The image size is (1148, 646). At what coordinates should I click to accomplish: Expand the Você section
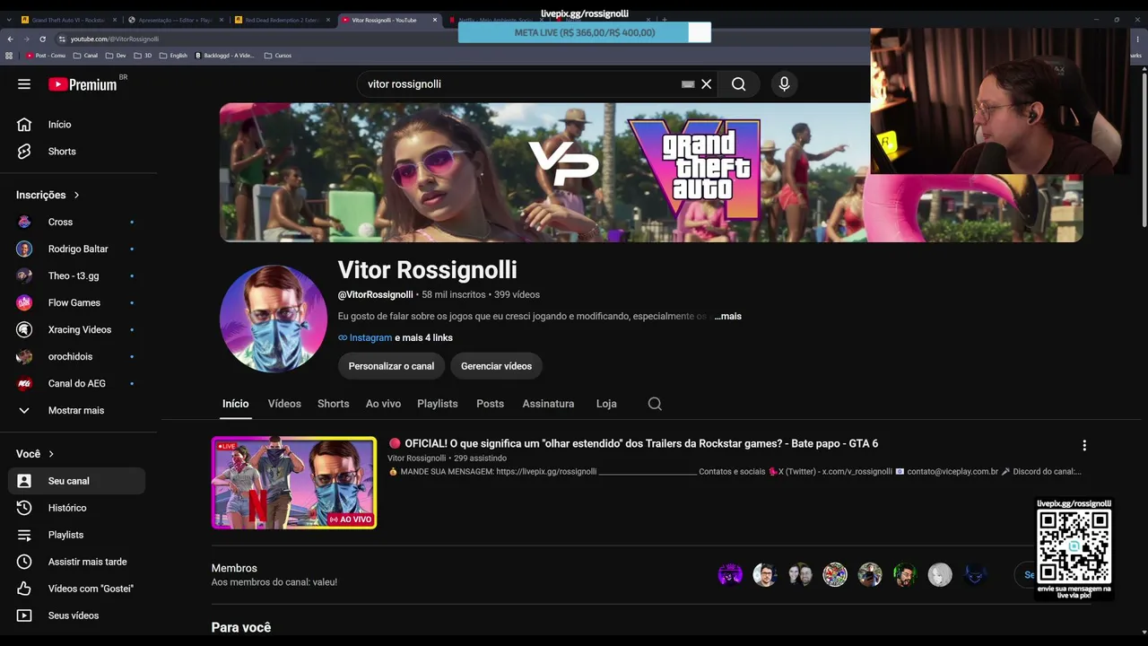pos(36,454)
